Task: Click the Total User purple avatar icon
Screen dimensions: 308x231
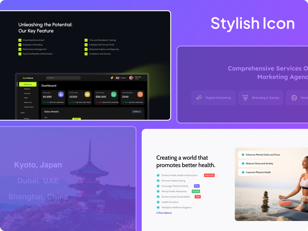Action: tap(61, 94)
